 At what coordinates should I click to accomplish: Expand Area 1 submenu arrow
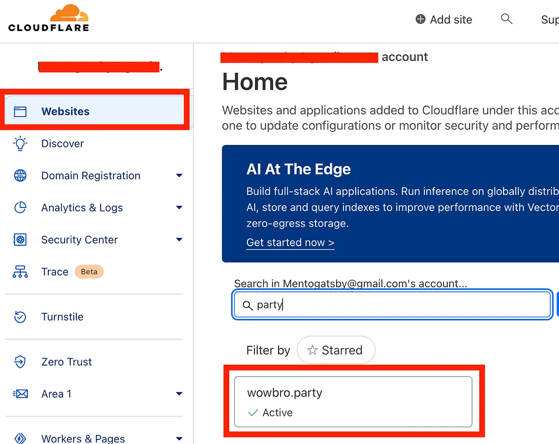pyautogui.click(x=179, y=394)
